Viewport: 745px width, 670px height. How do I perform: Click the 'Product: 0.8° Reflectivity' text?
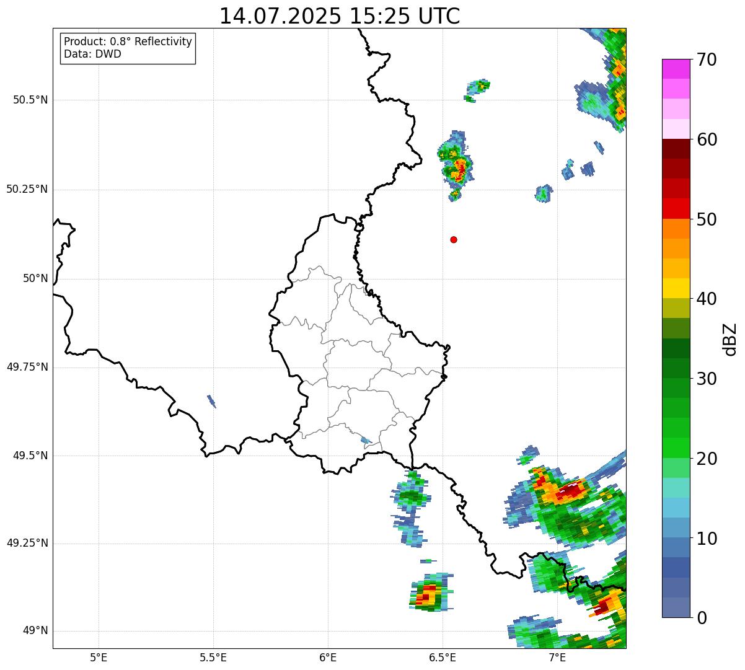click(x=128, y=42)
